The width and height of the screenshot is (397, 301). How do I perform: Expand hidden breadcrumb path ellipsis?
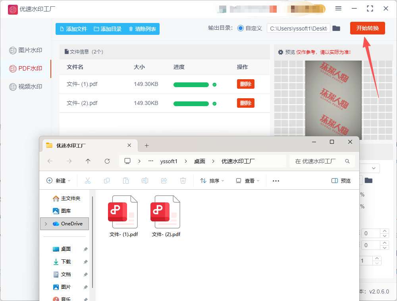(x=151, y=161)
